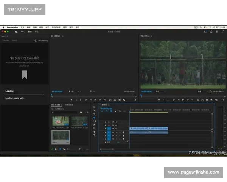Toggle timeline snapping magnet
The image size is (227, 182).
click(106, 111)
